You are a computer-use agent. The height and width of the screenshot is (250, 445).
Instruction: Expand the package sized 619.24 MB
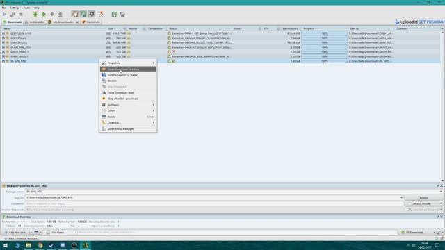3,33
